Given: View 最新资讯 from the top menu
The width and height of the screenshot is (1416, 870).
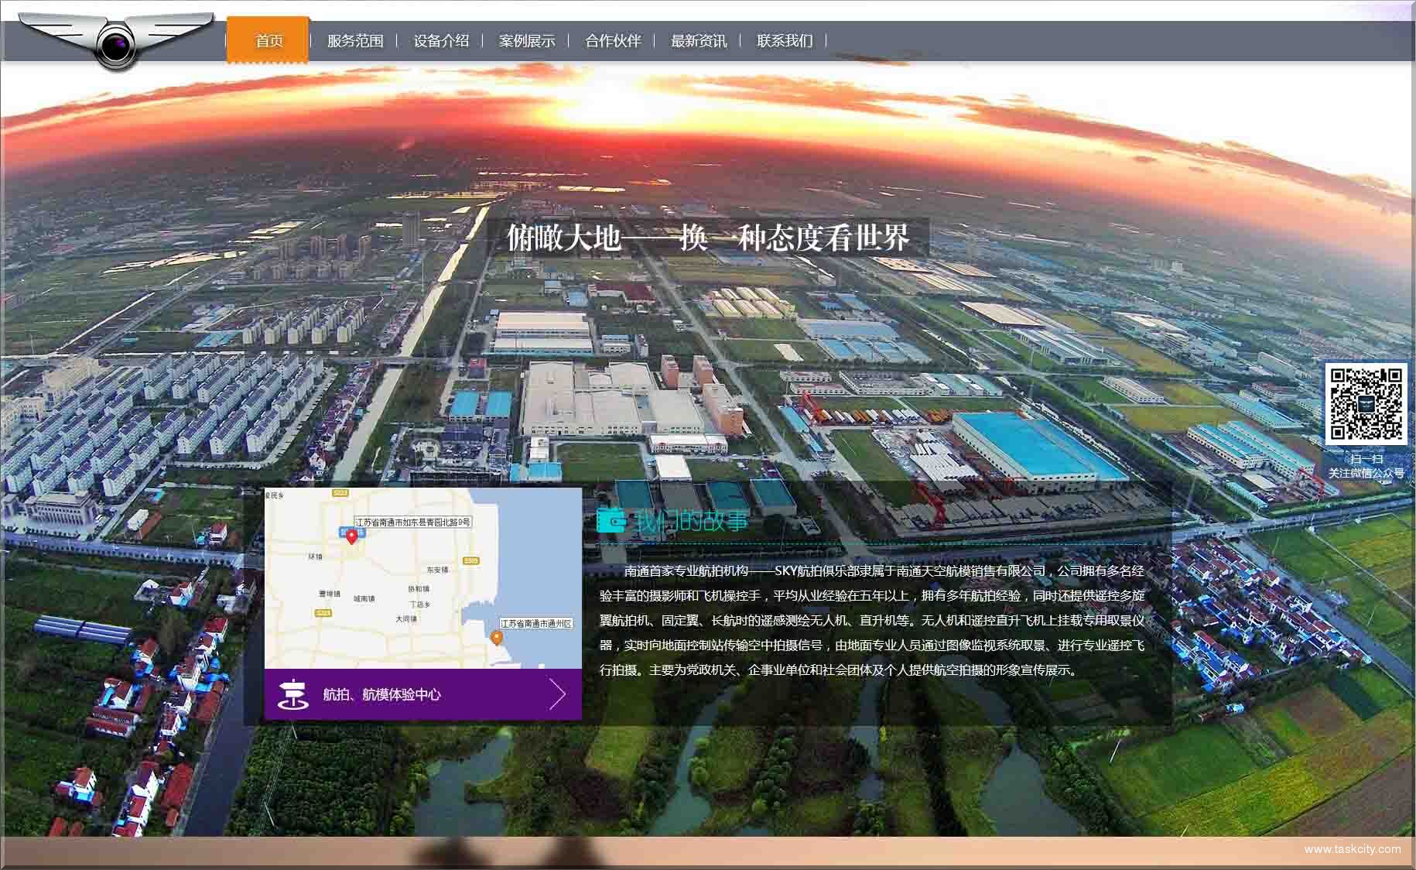Looking at the screenshot, I should pyautogui.click(x=699, y=41).
